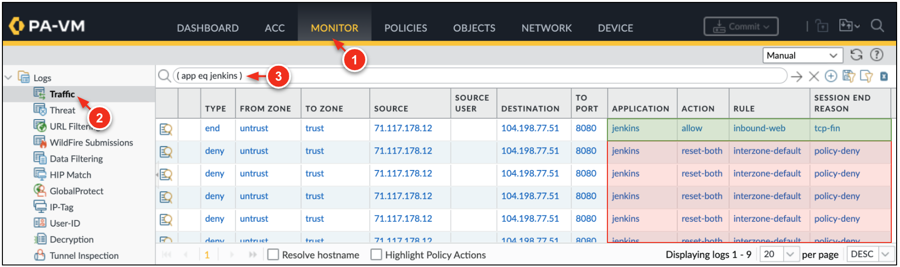Open the logs per page dropdown
900x267 pixels.
[789, 254]
